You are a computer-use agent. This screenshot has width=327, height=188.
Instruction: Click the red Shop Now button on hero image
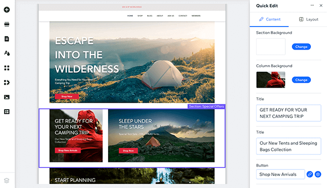tap(67, 96)
